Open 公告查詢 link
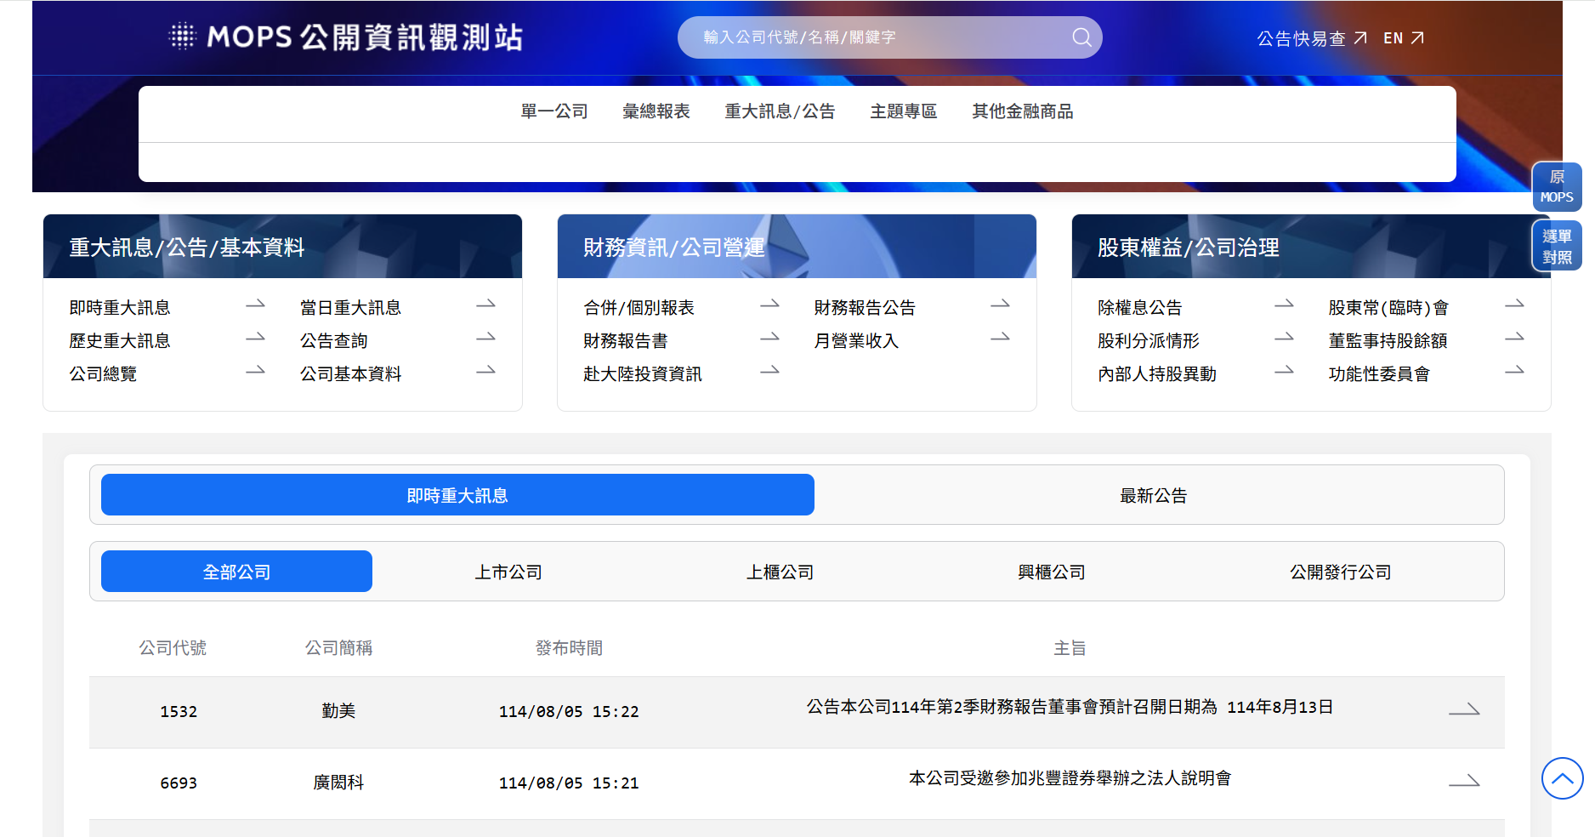The width and height of the screenshot is (1595, 837). [x=333, y=340]
